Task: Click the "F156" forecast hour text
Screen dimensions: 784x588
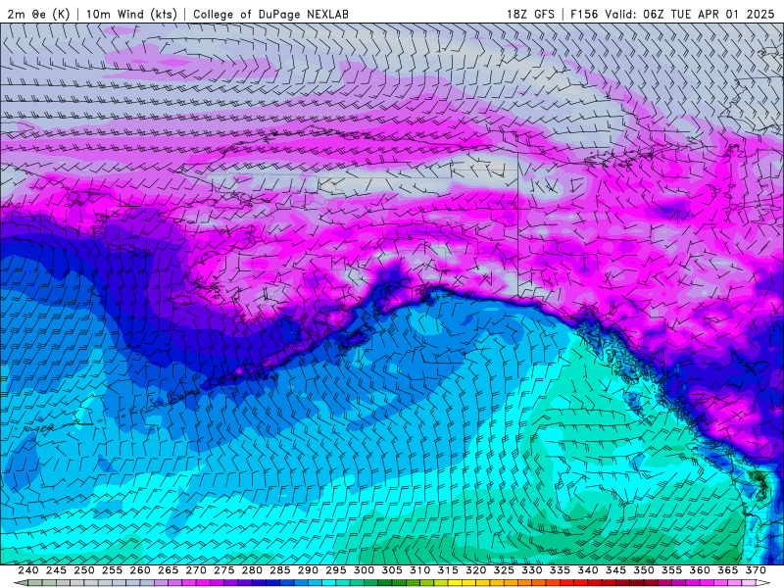Action: tap(584, 14)
